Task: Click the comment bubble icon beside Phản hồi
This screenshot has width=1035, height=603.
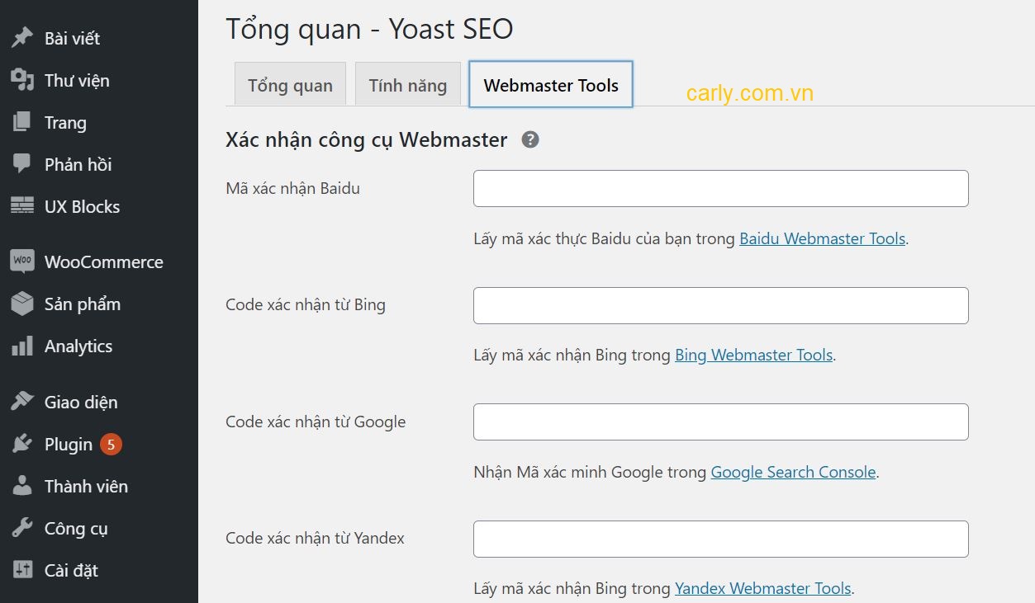Action: coord(22,164)
